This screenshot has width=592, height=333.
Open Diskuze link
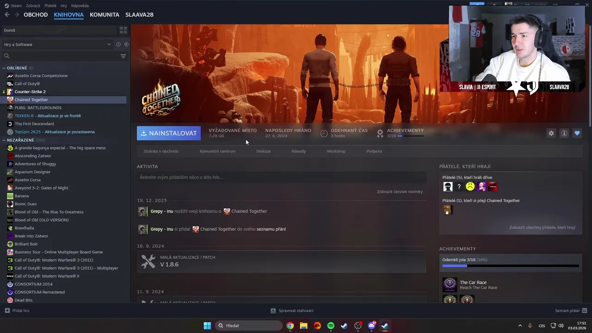(x=264, y=151)
